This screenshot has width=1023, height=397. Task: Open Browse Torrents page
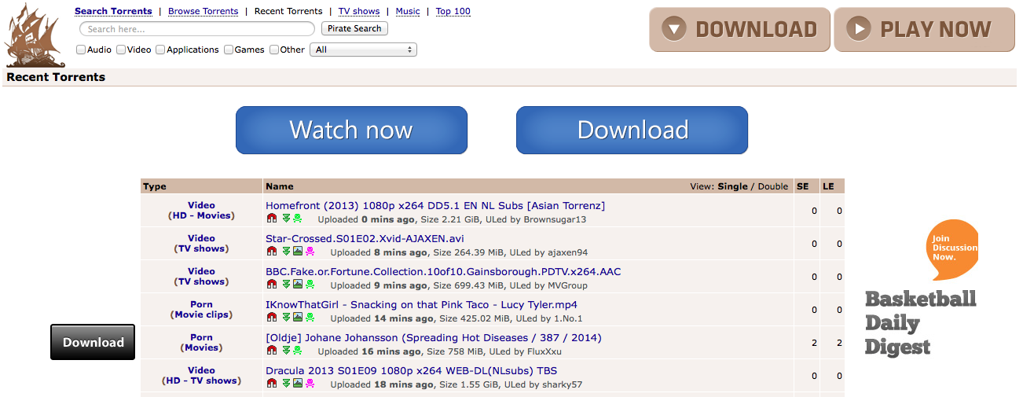[x=203, y=11]
